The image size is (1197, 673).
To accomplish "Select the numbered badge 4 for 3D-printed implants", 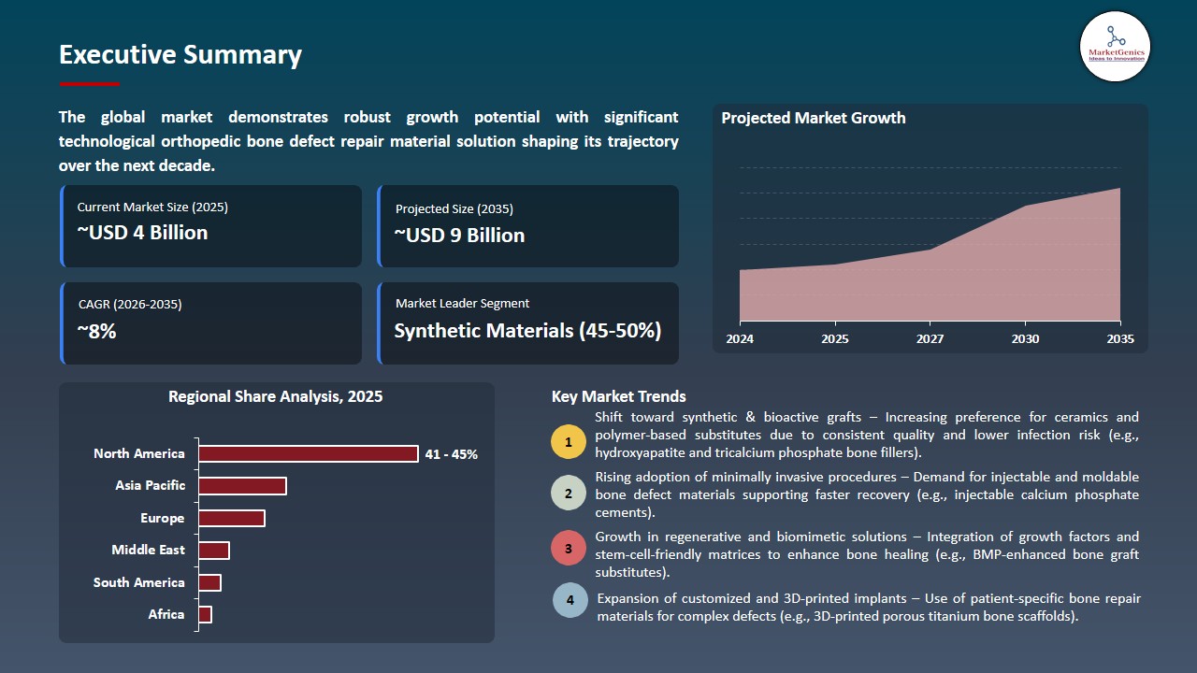I will 569,600.
